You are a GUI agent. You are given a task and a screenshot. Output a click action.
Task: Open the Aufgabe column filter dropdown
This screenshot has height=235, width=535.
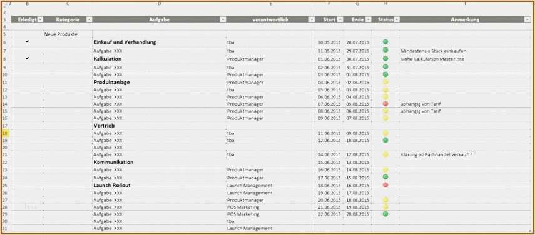click(223, 20)
